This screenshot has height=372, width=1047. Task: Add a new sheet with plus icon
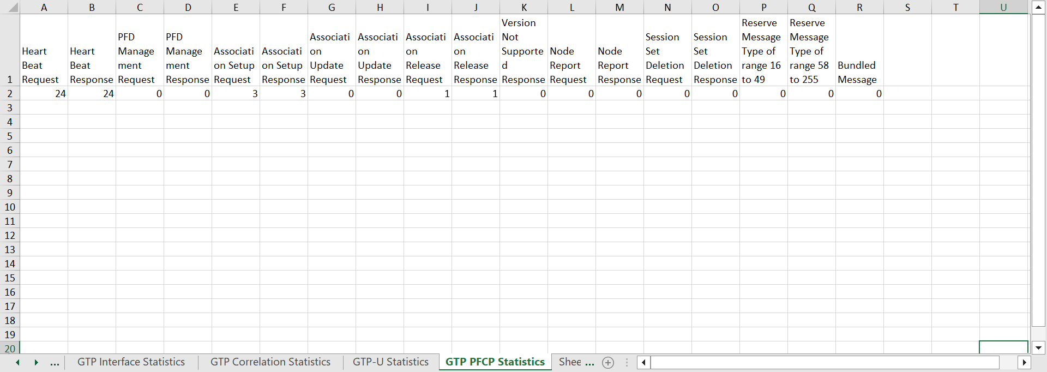click(x=608, y=362)
